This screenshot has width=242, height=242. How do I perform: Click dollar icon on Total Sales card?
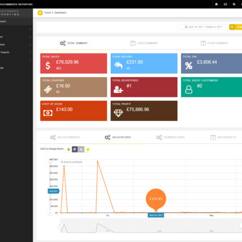48,66
